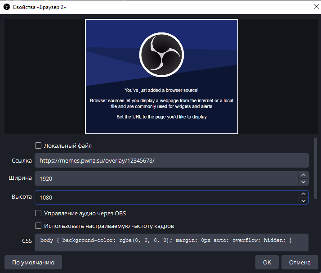The image size is (321, 273).
Task: Focus the Высота field showing 1080
Action: pyautogui.click(x=166, y=197)
